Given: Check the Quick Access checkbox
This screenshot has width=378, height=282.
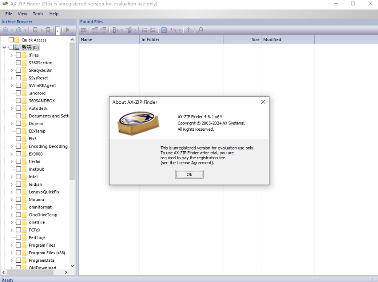Looking at the screenshot, I should (x=11, y=40).
